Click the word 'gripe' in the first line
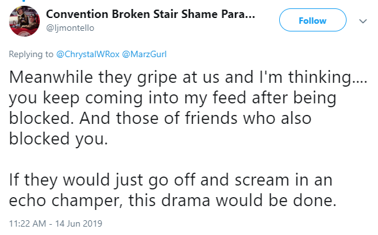Viewport: 378px width, 235px height. coord(157,78)
